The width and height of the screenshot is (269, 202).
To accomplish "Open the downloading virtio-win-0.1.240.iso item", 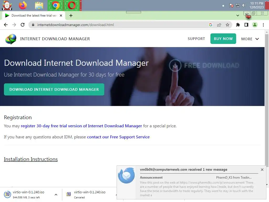I will [28, 194].
